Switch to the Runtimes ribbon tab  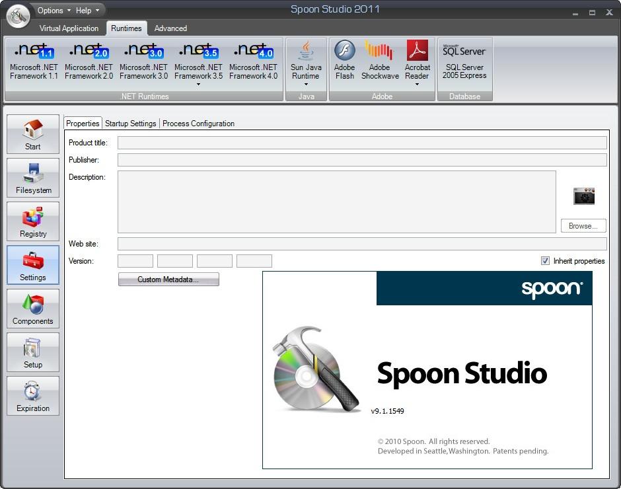[x=126, y=28]
